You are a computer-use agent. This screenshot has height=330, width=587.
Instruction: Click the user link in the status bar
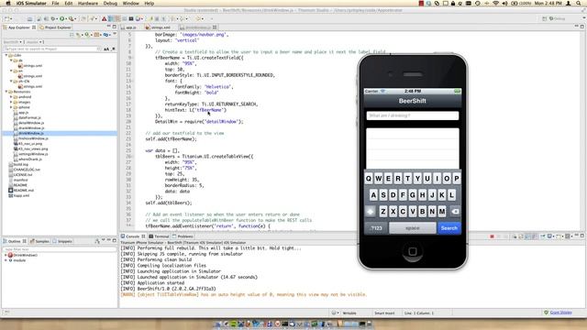[560, 313]
